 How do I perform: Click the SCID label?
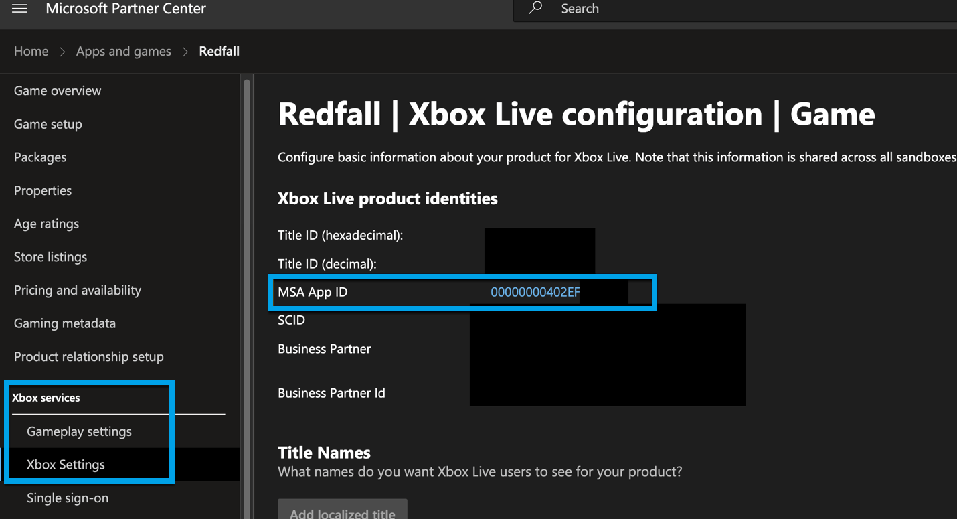click(x=291, y=320)
